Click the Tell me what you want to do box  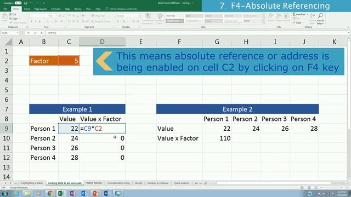tap(121, 9)
